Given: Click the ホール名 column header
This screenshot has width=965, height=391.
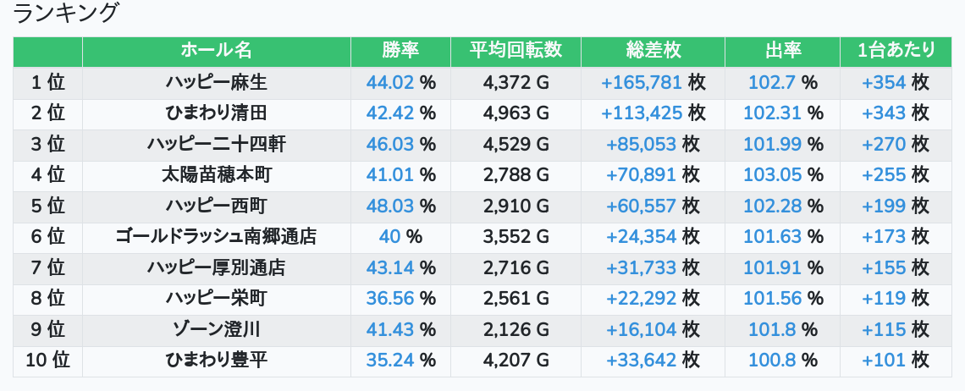Looking at the screenshot, I should [216, 51].
